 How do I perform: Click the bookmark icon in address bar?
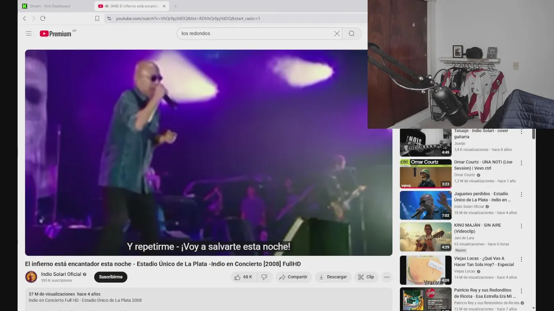point(97,19)
